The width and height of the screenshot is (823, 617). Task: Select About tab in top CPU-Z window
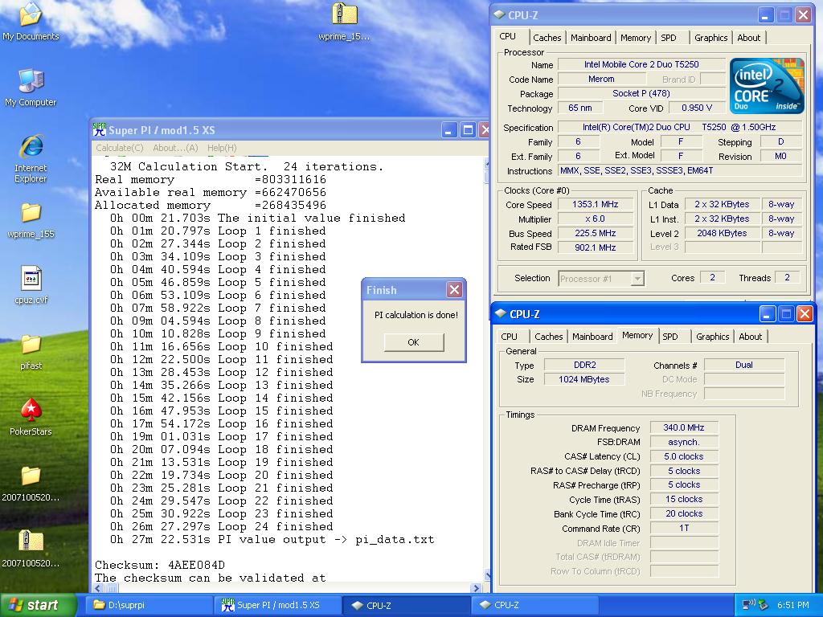(748, 38)
